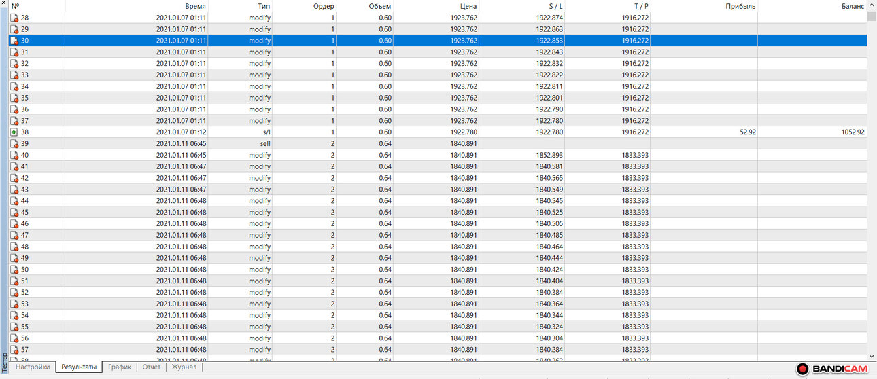Select S/L value 1922.874 in row 28
Viewport: 877px width, 379px height.
coord(549,18)
